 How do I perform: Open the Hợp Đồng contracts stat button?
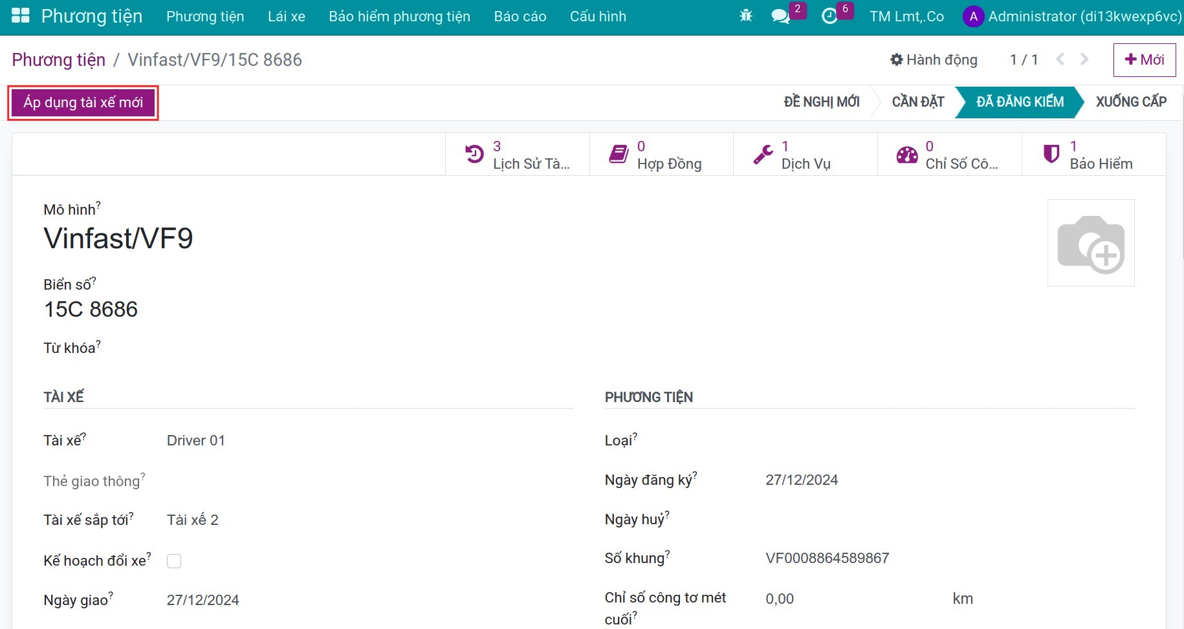point(661,155)
